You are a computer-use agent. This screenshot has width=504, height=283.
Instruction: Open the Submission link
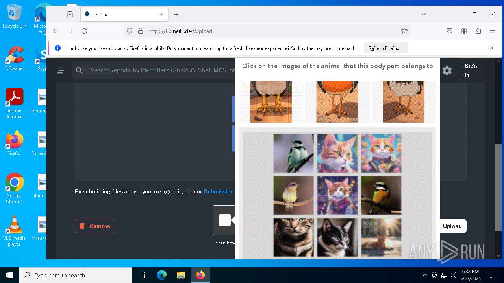click(219, 191)
